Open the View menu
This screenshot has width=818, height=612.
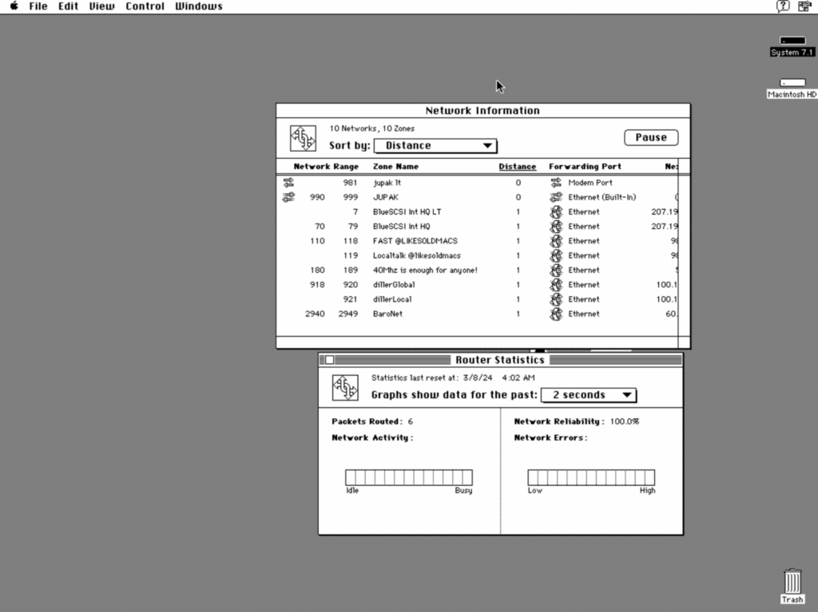point(101,6)
